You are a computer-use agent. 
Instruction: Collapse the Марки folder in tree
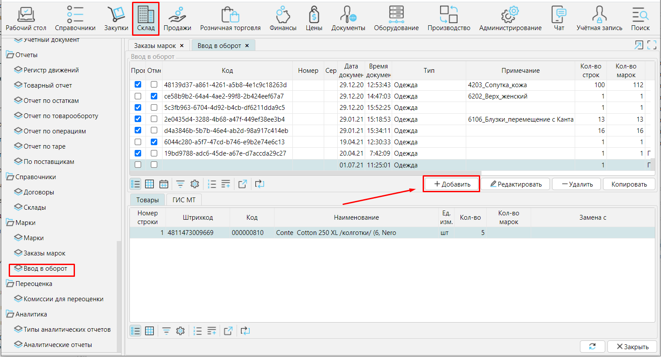[10, 223]
